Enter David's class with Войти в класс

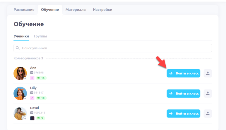coord(183,113)
